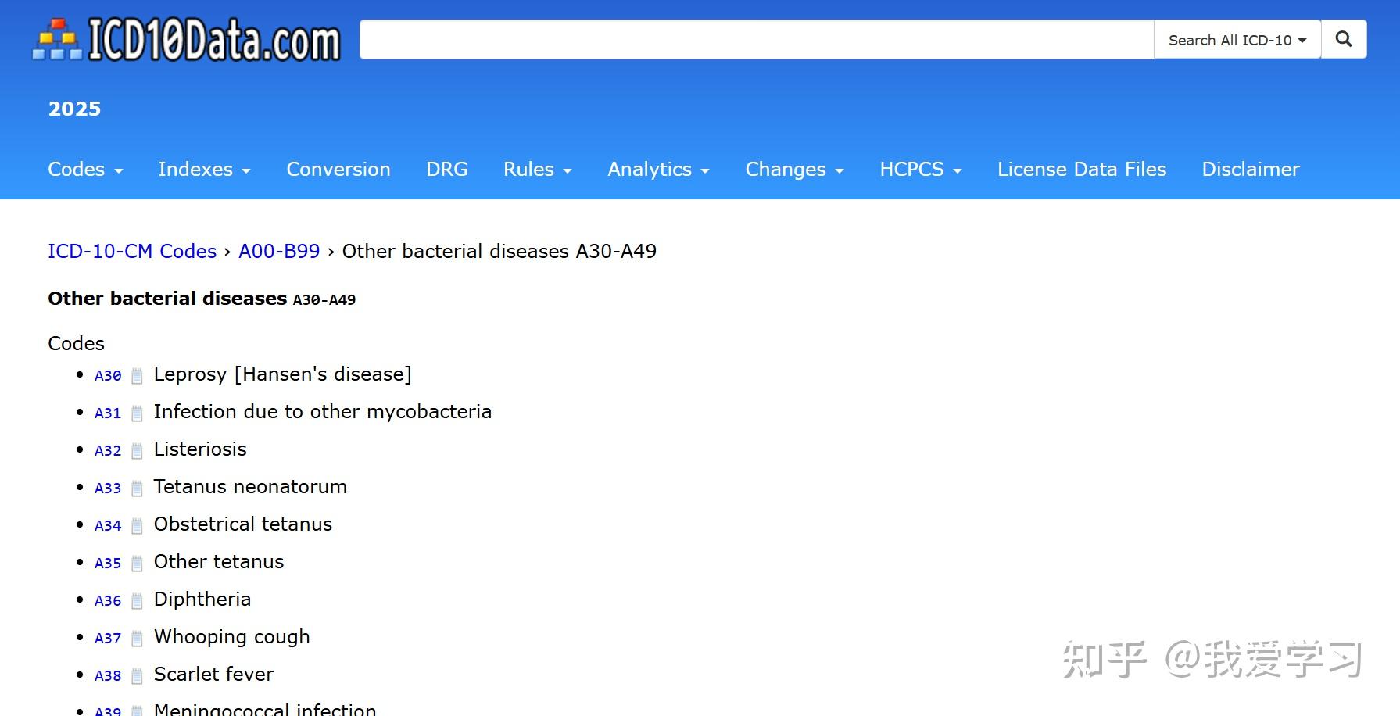The height and width of the screenshot is (716, 1400).
Task: Click the notepad icon beside A34 Obstetrical tetanus
Action: coord(137,526)
